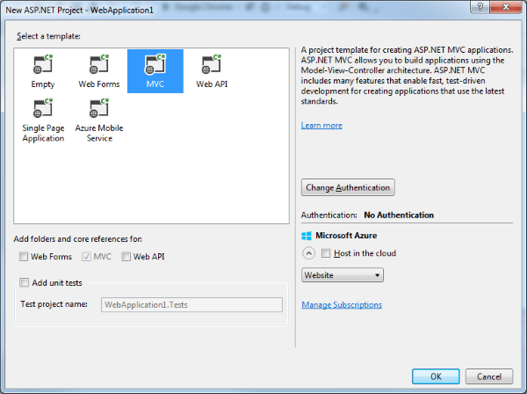Open the Website dropdown
This screenshot has height=394, width=527.
343,275
